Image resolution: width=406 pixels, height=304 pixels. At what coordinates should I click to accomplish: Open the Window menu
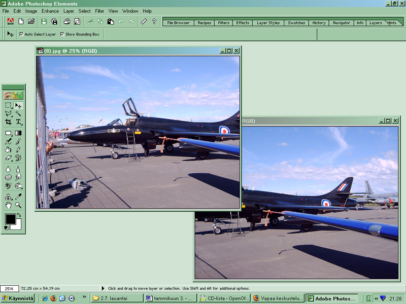tap(130, 11)
